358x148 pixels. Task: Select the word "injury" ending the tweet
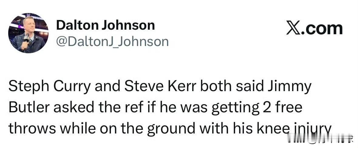click(309, 129)
